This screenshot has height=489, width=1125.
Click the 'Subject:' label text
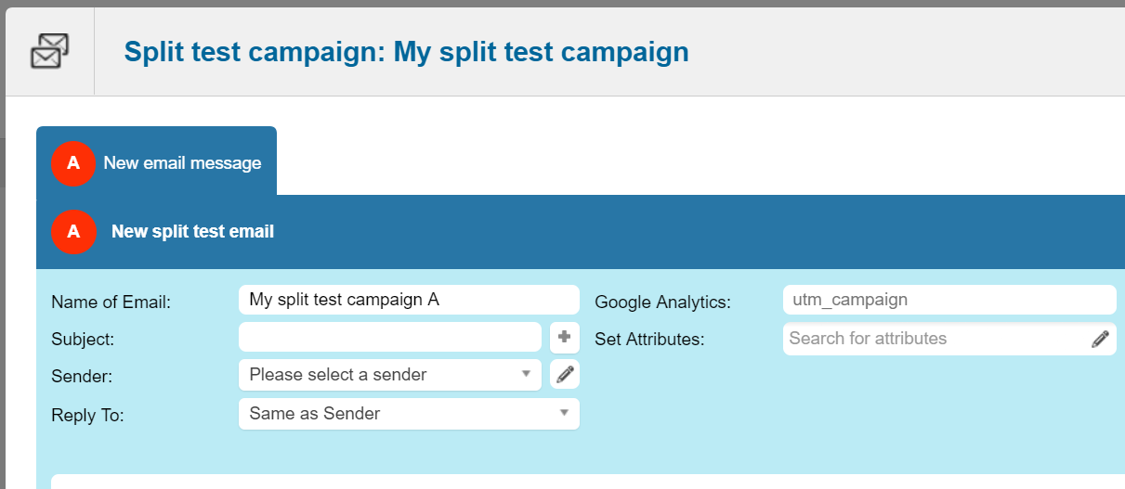[x=83, y=340]
